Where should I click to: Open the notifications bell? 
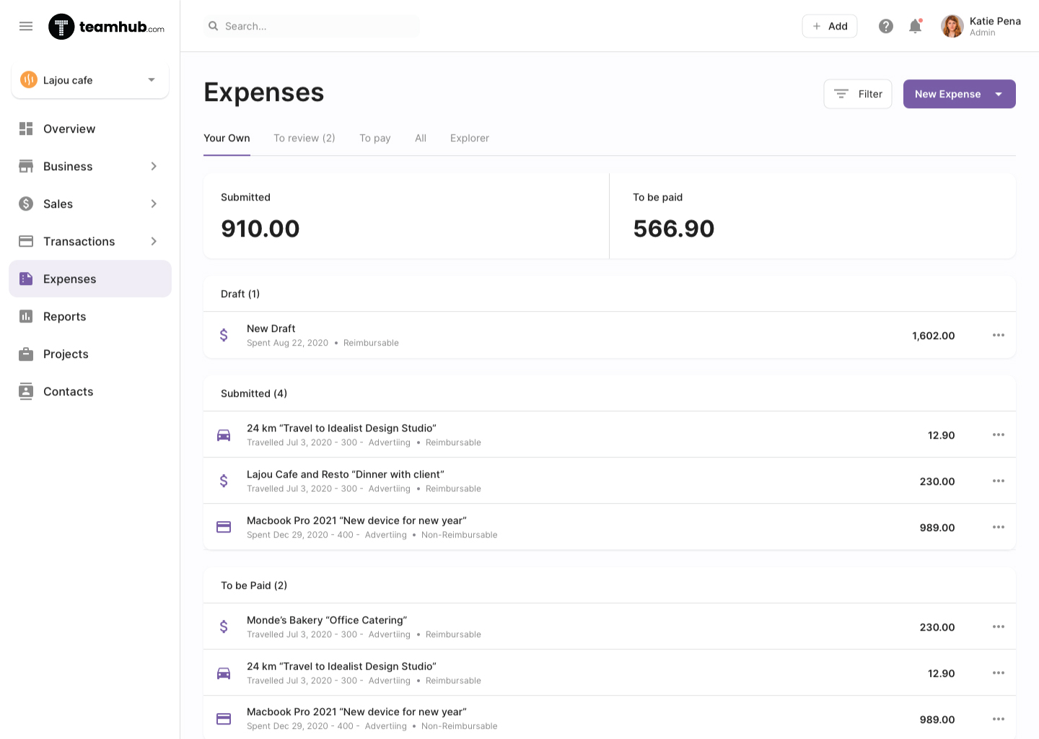coord(915,26)
